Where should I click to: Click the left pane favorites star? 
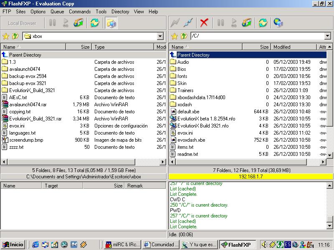[x=6, y=36]
